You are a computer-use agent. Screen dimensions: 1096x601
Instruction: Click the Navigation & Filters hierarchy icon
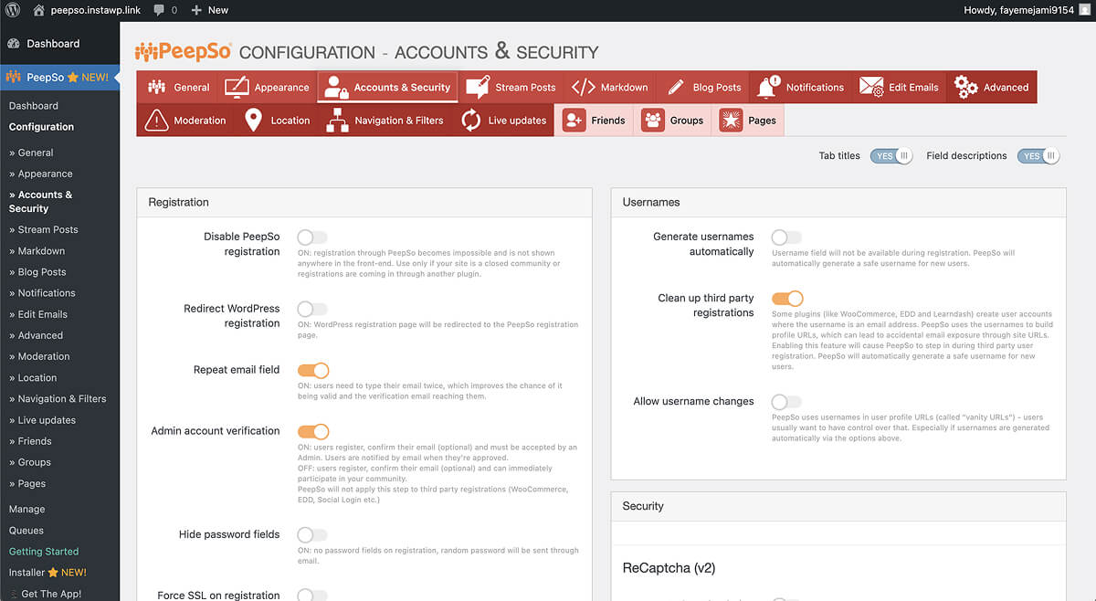(338, 120)
